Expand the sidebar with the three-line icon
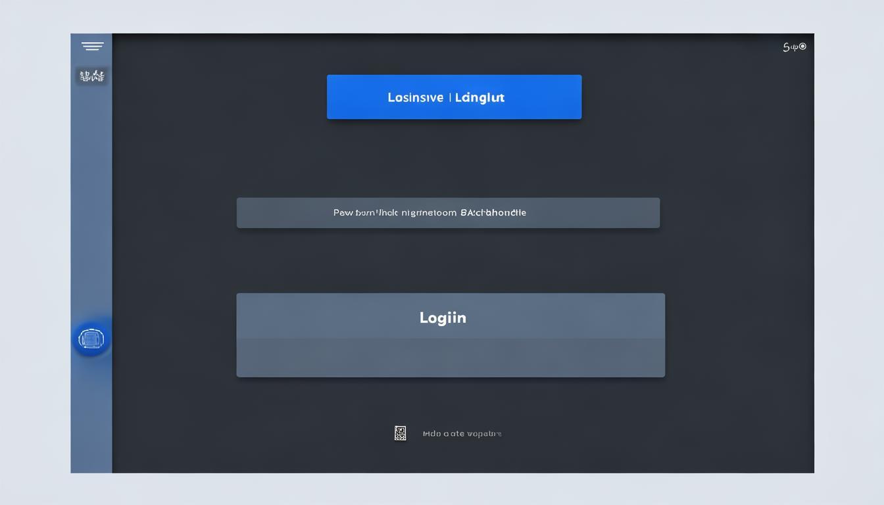This screenshot has height=505, width=884. coord(92,46)
